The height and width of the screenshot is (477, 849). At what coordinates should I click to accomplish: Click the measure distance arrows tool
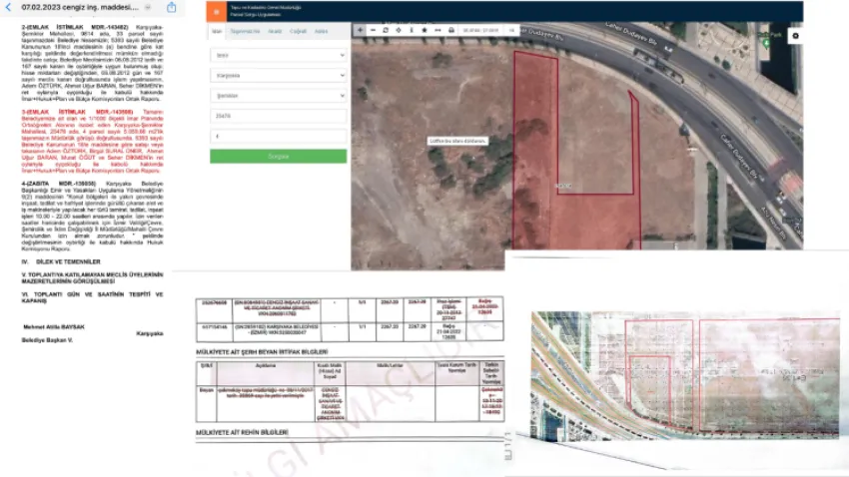click(x=437, y=30)
